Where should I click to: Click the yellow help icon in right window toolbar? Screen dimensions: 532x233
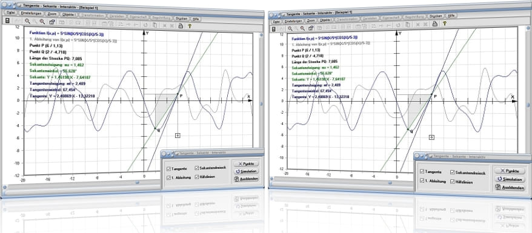[x=444, y=23]
